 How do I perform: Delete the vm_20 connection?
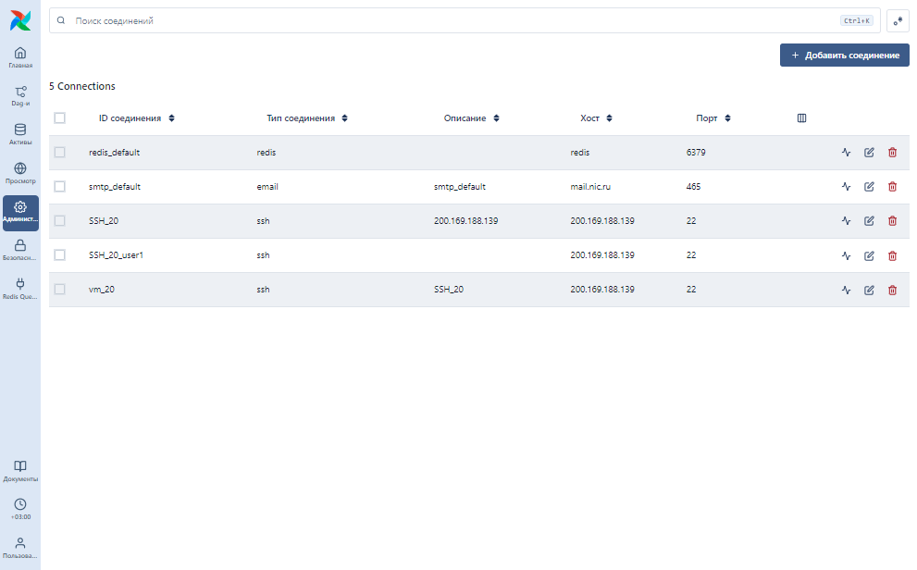coord(892,290)
